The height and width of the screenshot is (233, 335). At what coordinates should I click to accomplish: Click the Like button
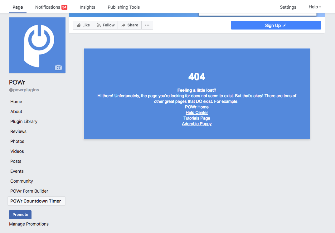[x=83, y=25]
